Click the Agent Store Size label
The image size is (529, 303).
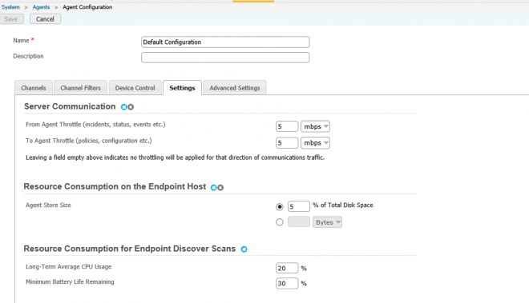(48, 205)
